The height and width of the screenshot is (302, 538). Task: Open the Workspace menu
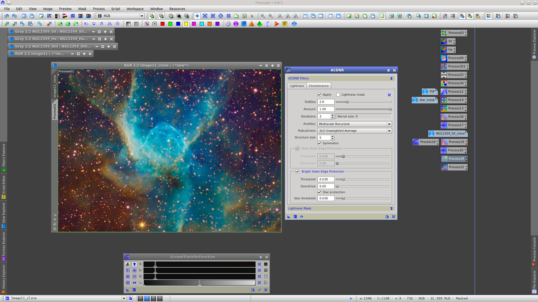coord(135,9)
